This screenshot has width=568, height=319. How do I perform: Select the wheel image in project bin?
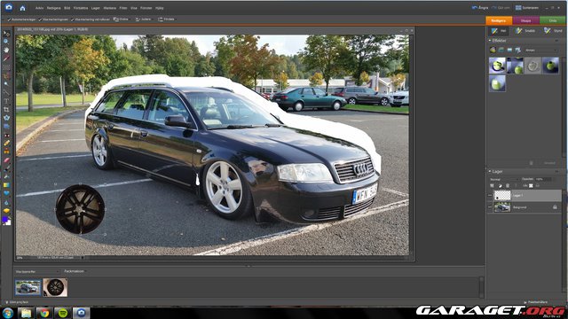[55, 287]
